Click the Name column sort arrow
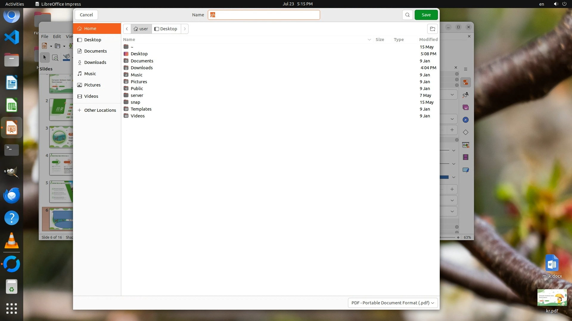This screenshot has height=321, width=572. coord(369,40)
